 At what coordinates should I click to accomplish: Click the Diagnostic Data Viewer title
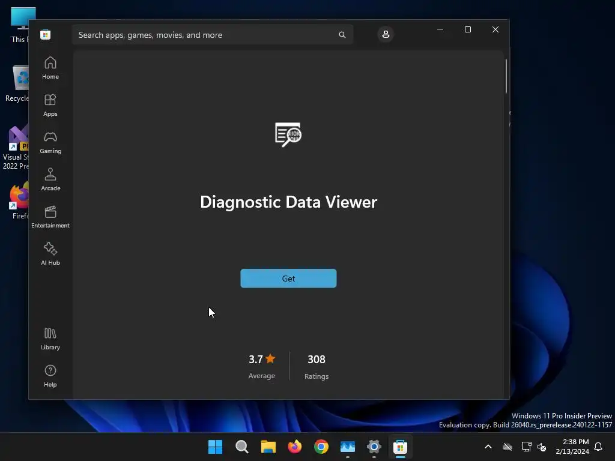coord(288,202)
